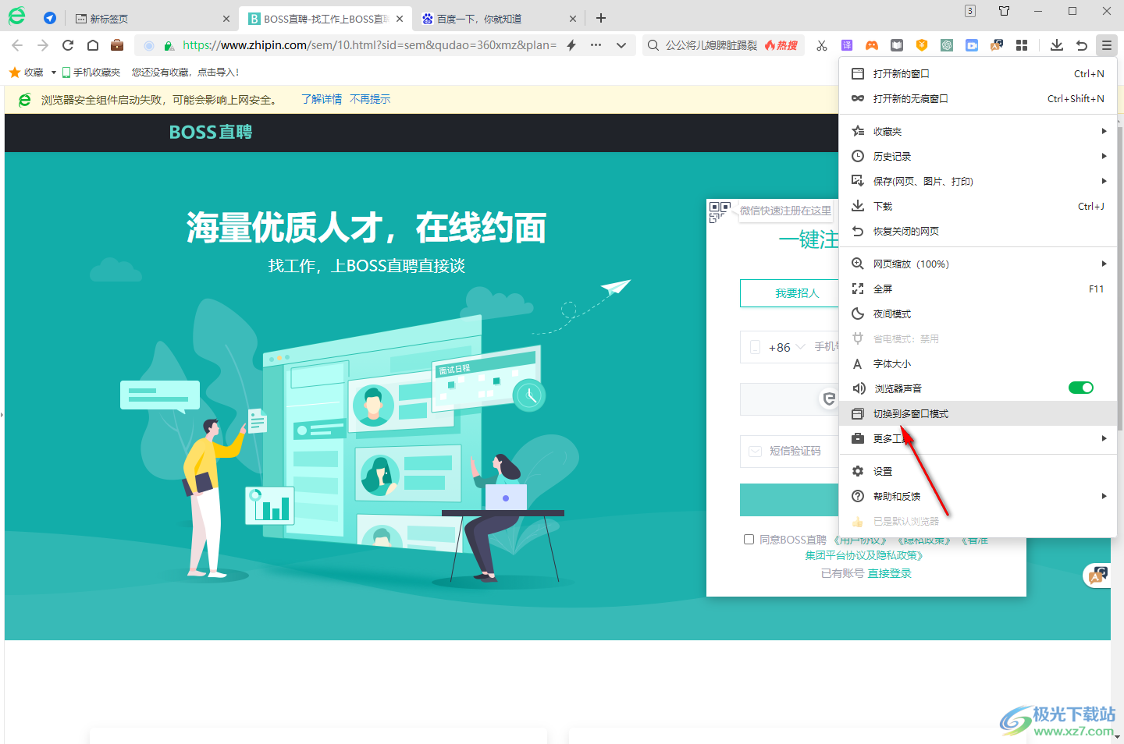Expand the favorites dropdown arrow
The image size is (1124, 744).
[x=53, y=73]
